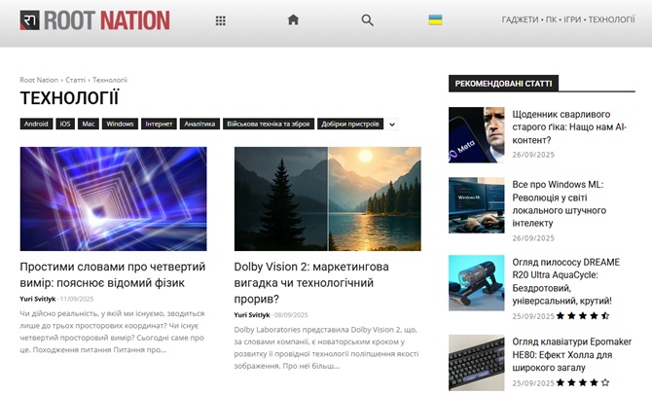Open the Windows ML monitor thumbnail
This screenshot has height=395, width=652.
pos(477,205)
